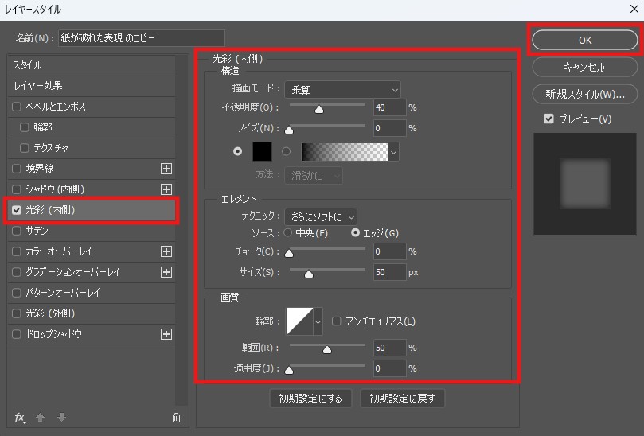Add another シャドウ (内側) effect with plus icon
The height and width of the screenshot is (436, 644).
[166, 189]
